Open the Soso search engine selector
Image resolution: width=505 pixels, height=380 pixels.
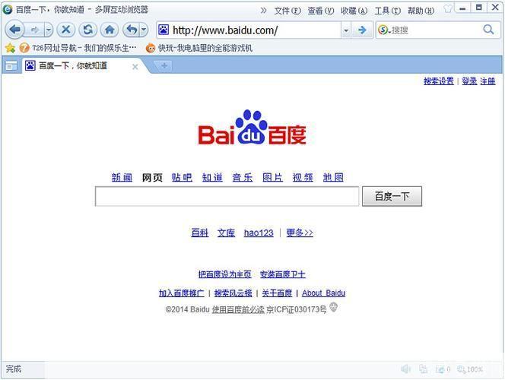[x=384, y=30]
